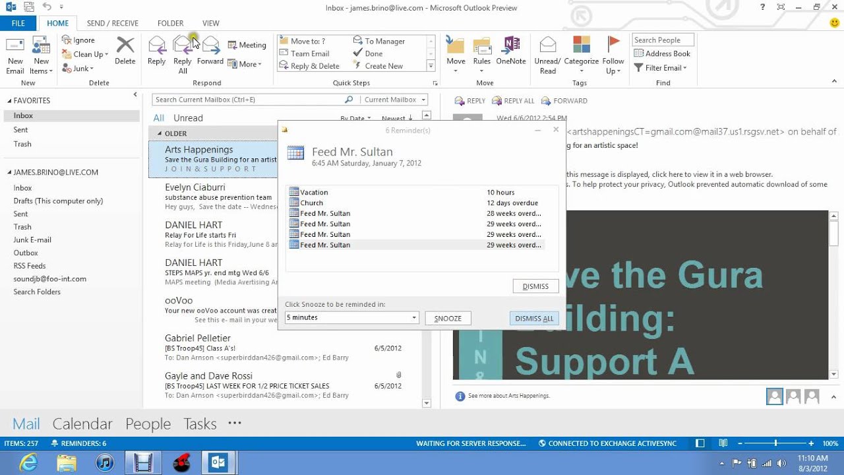Click the Undo arrow in the title bar
844x475 pixels.
[x=47, y=7]
